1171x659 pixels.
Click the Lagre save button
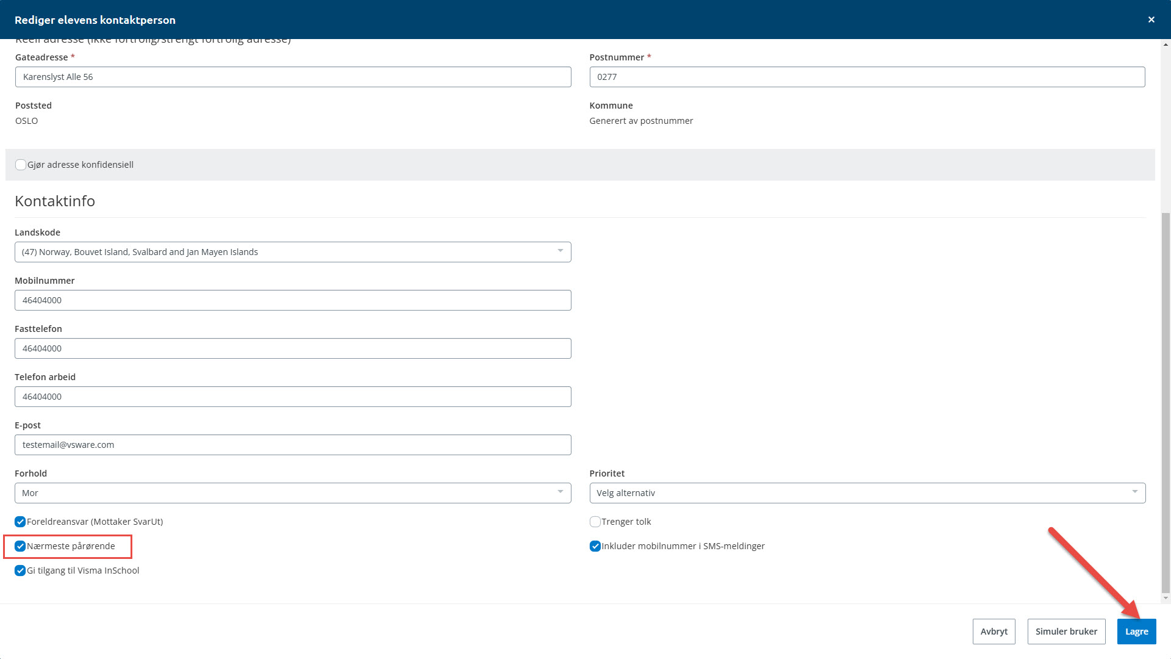[1136, 632]
